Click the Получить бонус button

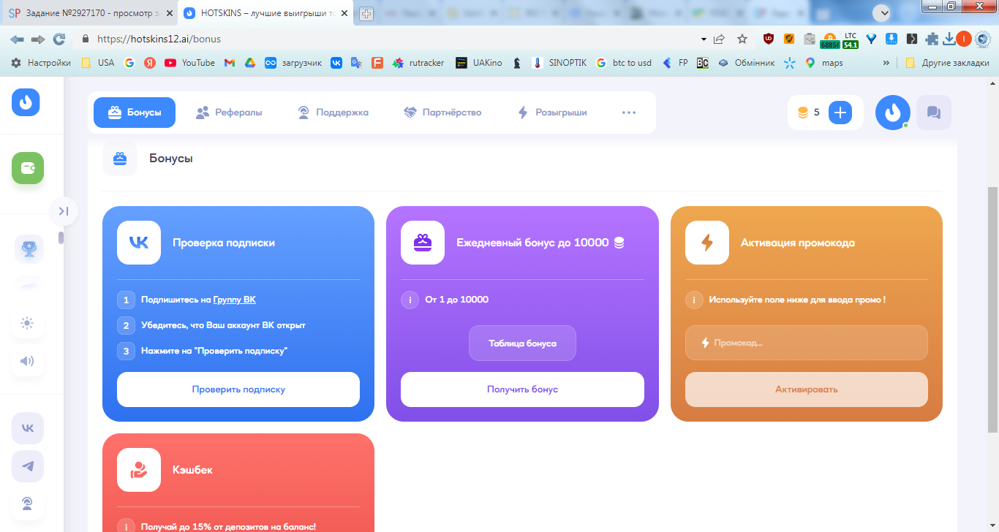coord(522,389)
